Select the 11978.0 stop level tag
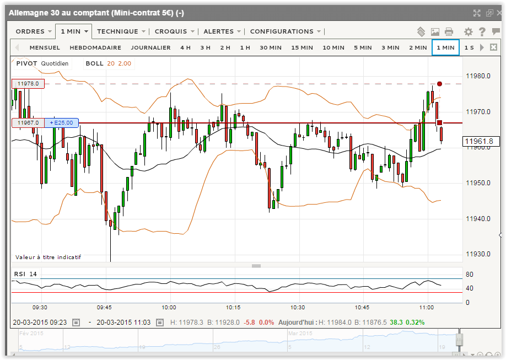 [28, 84]
